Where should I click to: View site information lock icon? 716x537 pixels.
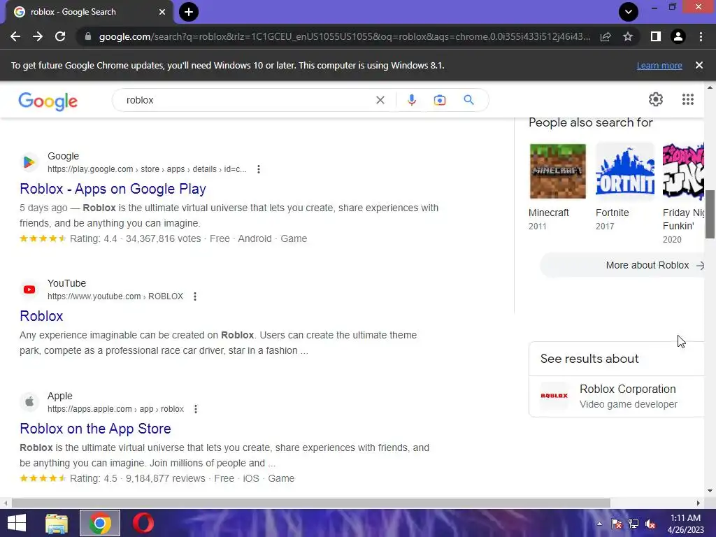click(88, 36)
